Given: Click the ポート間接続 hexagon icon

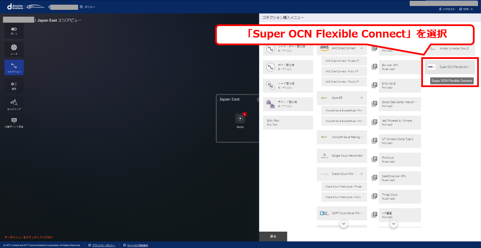Looking at the screenshot, I should tap(270, 67).
